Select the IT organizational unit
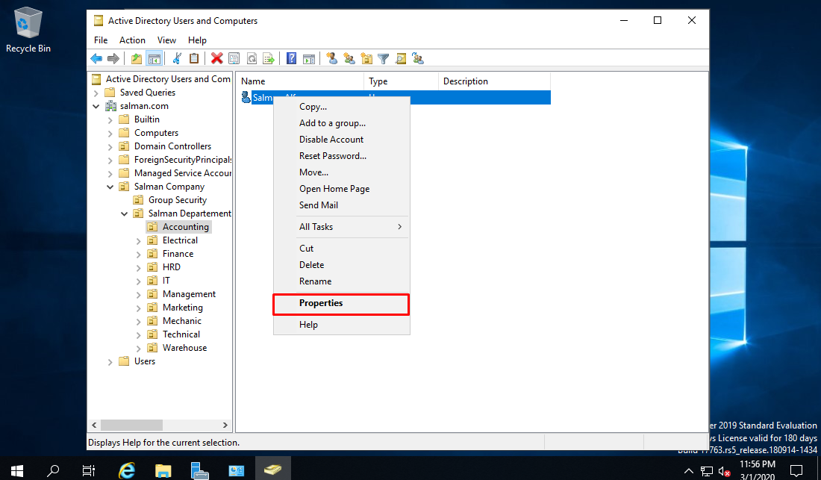 tap(166, 281)
